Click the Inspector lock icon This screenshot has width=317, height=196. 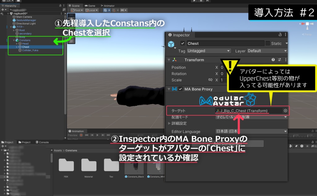point(280,35)
